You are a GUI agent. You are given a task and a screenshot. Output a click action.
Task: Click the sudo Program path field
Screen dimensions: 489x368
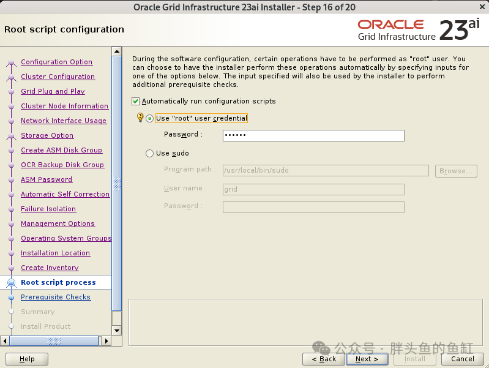[326, 170]
